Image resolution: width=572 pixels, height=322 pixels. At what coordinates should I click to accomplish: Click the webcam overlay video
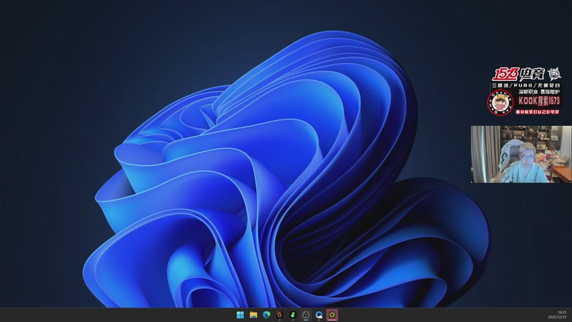521,155
